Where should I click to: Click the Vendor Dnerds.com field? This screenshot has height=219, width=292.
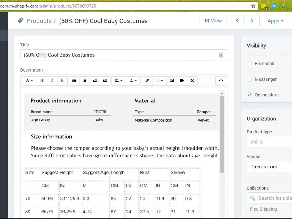click(269, 167)
